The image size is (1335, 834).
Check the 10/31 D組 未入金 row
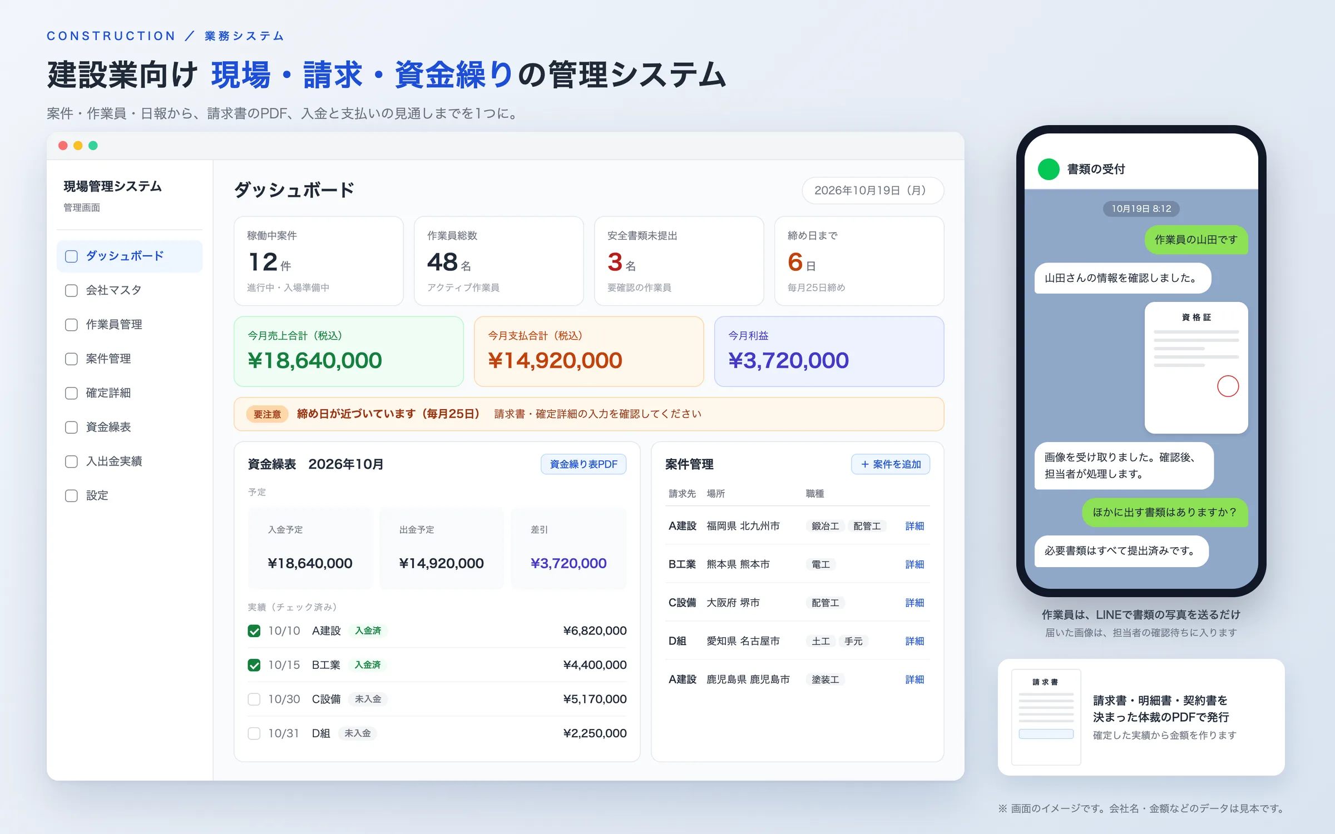click(254, 734)
